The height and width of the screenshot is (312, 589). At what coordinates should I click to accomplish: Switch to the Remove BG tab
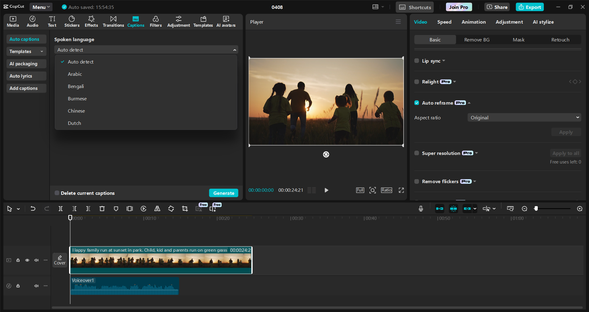coord(476,40)
